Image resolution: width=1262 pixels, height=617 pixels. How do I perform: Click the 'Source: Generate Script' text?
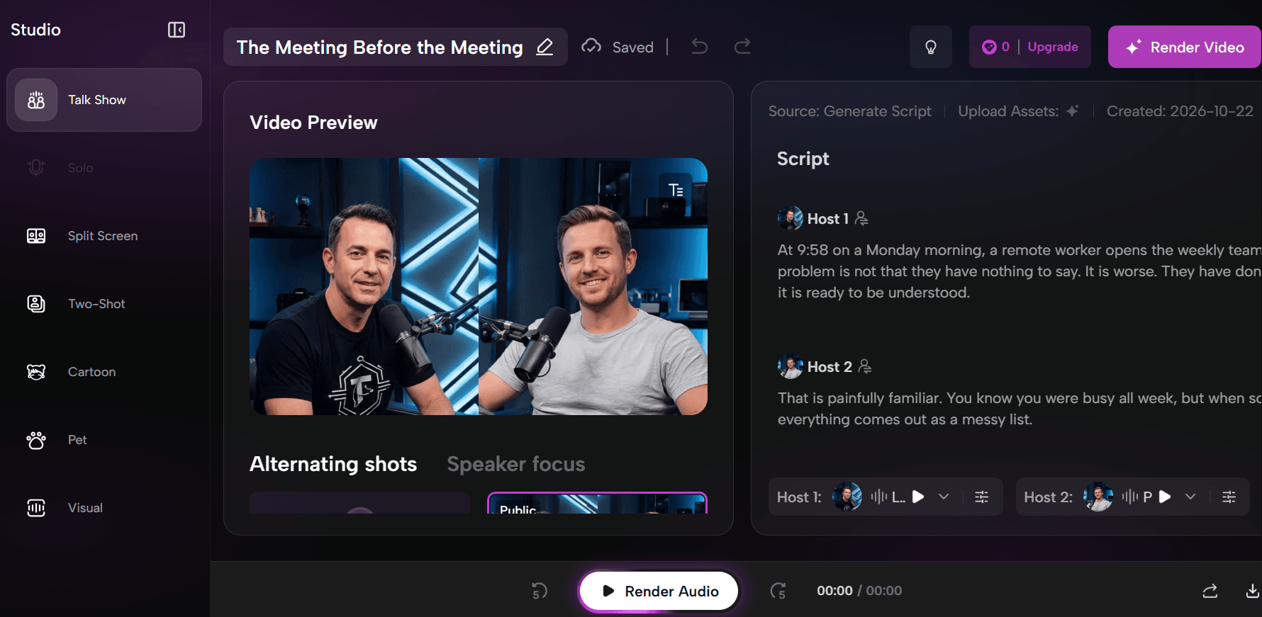[x=849, y=111]
